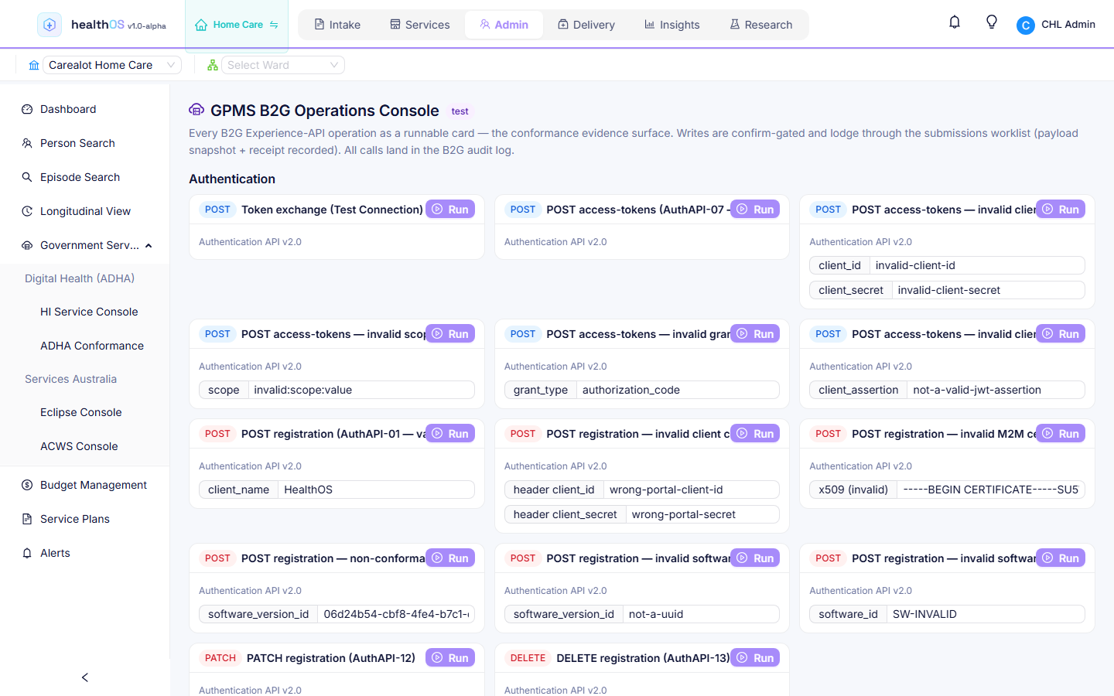1114x696 pixels.
Task: Click the GPMS console heading icon
Action: [x=196, y=110]
